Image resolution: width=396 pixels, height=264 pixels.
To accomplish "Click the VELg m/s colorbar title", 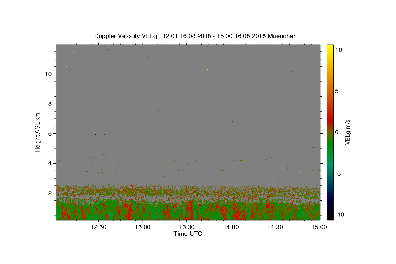I will tap(348, 132).
